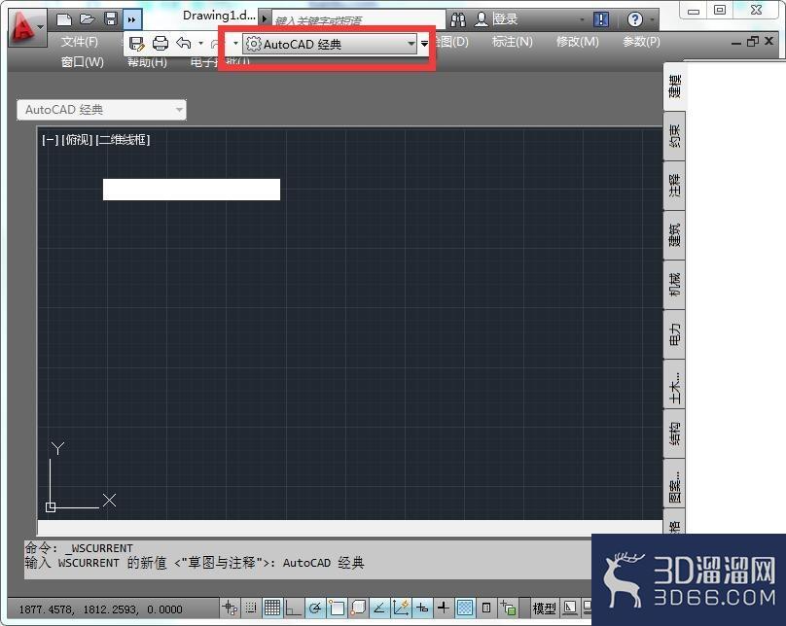Switch to the 土木 palette tab
The width and height of the screenshot is (786, 626).
point(675,384)
